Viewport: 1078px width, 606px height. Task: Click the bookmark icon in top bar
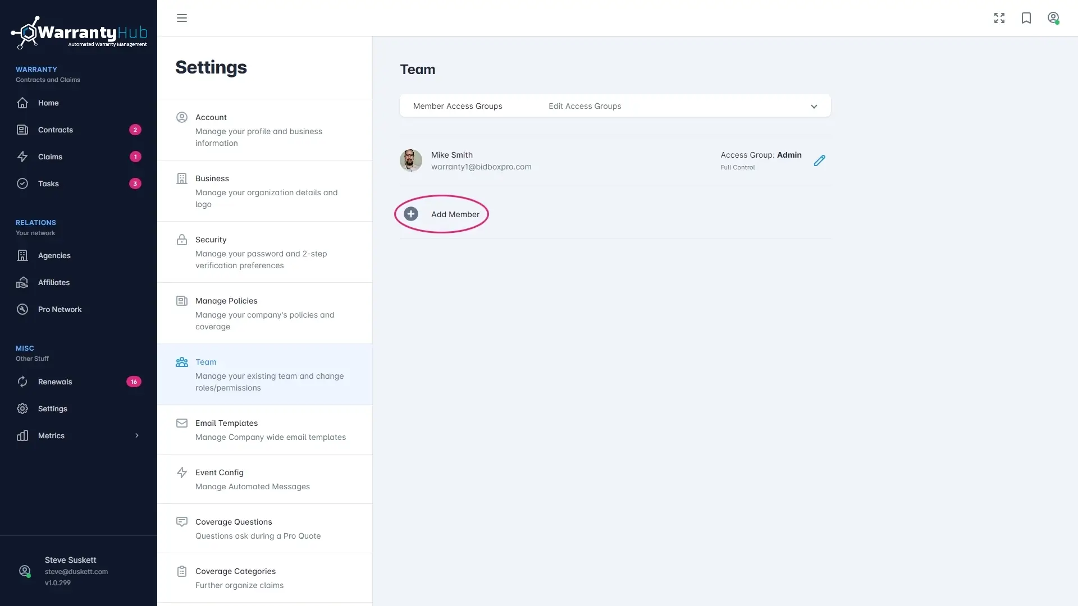[x=1026, y=18]
